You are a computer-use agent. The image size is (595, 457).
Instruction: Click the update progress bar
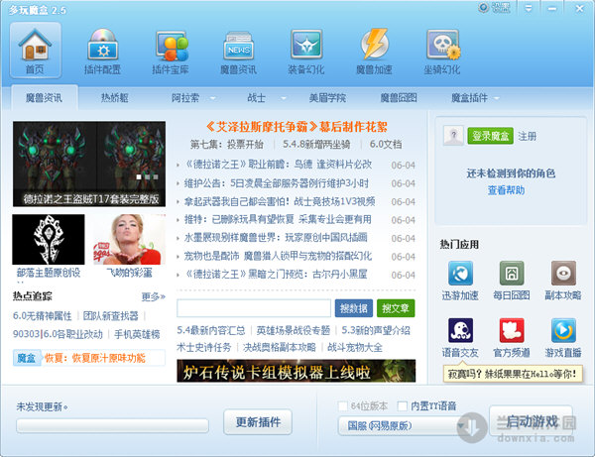(x=112, y=425)
